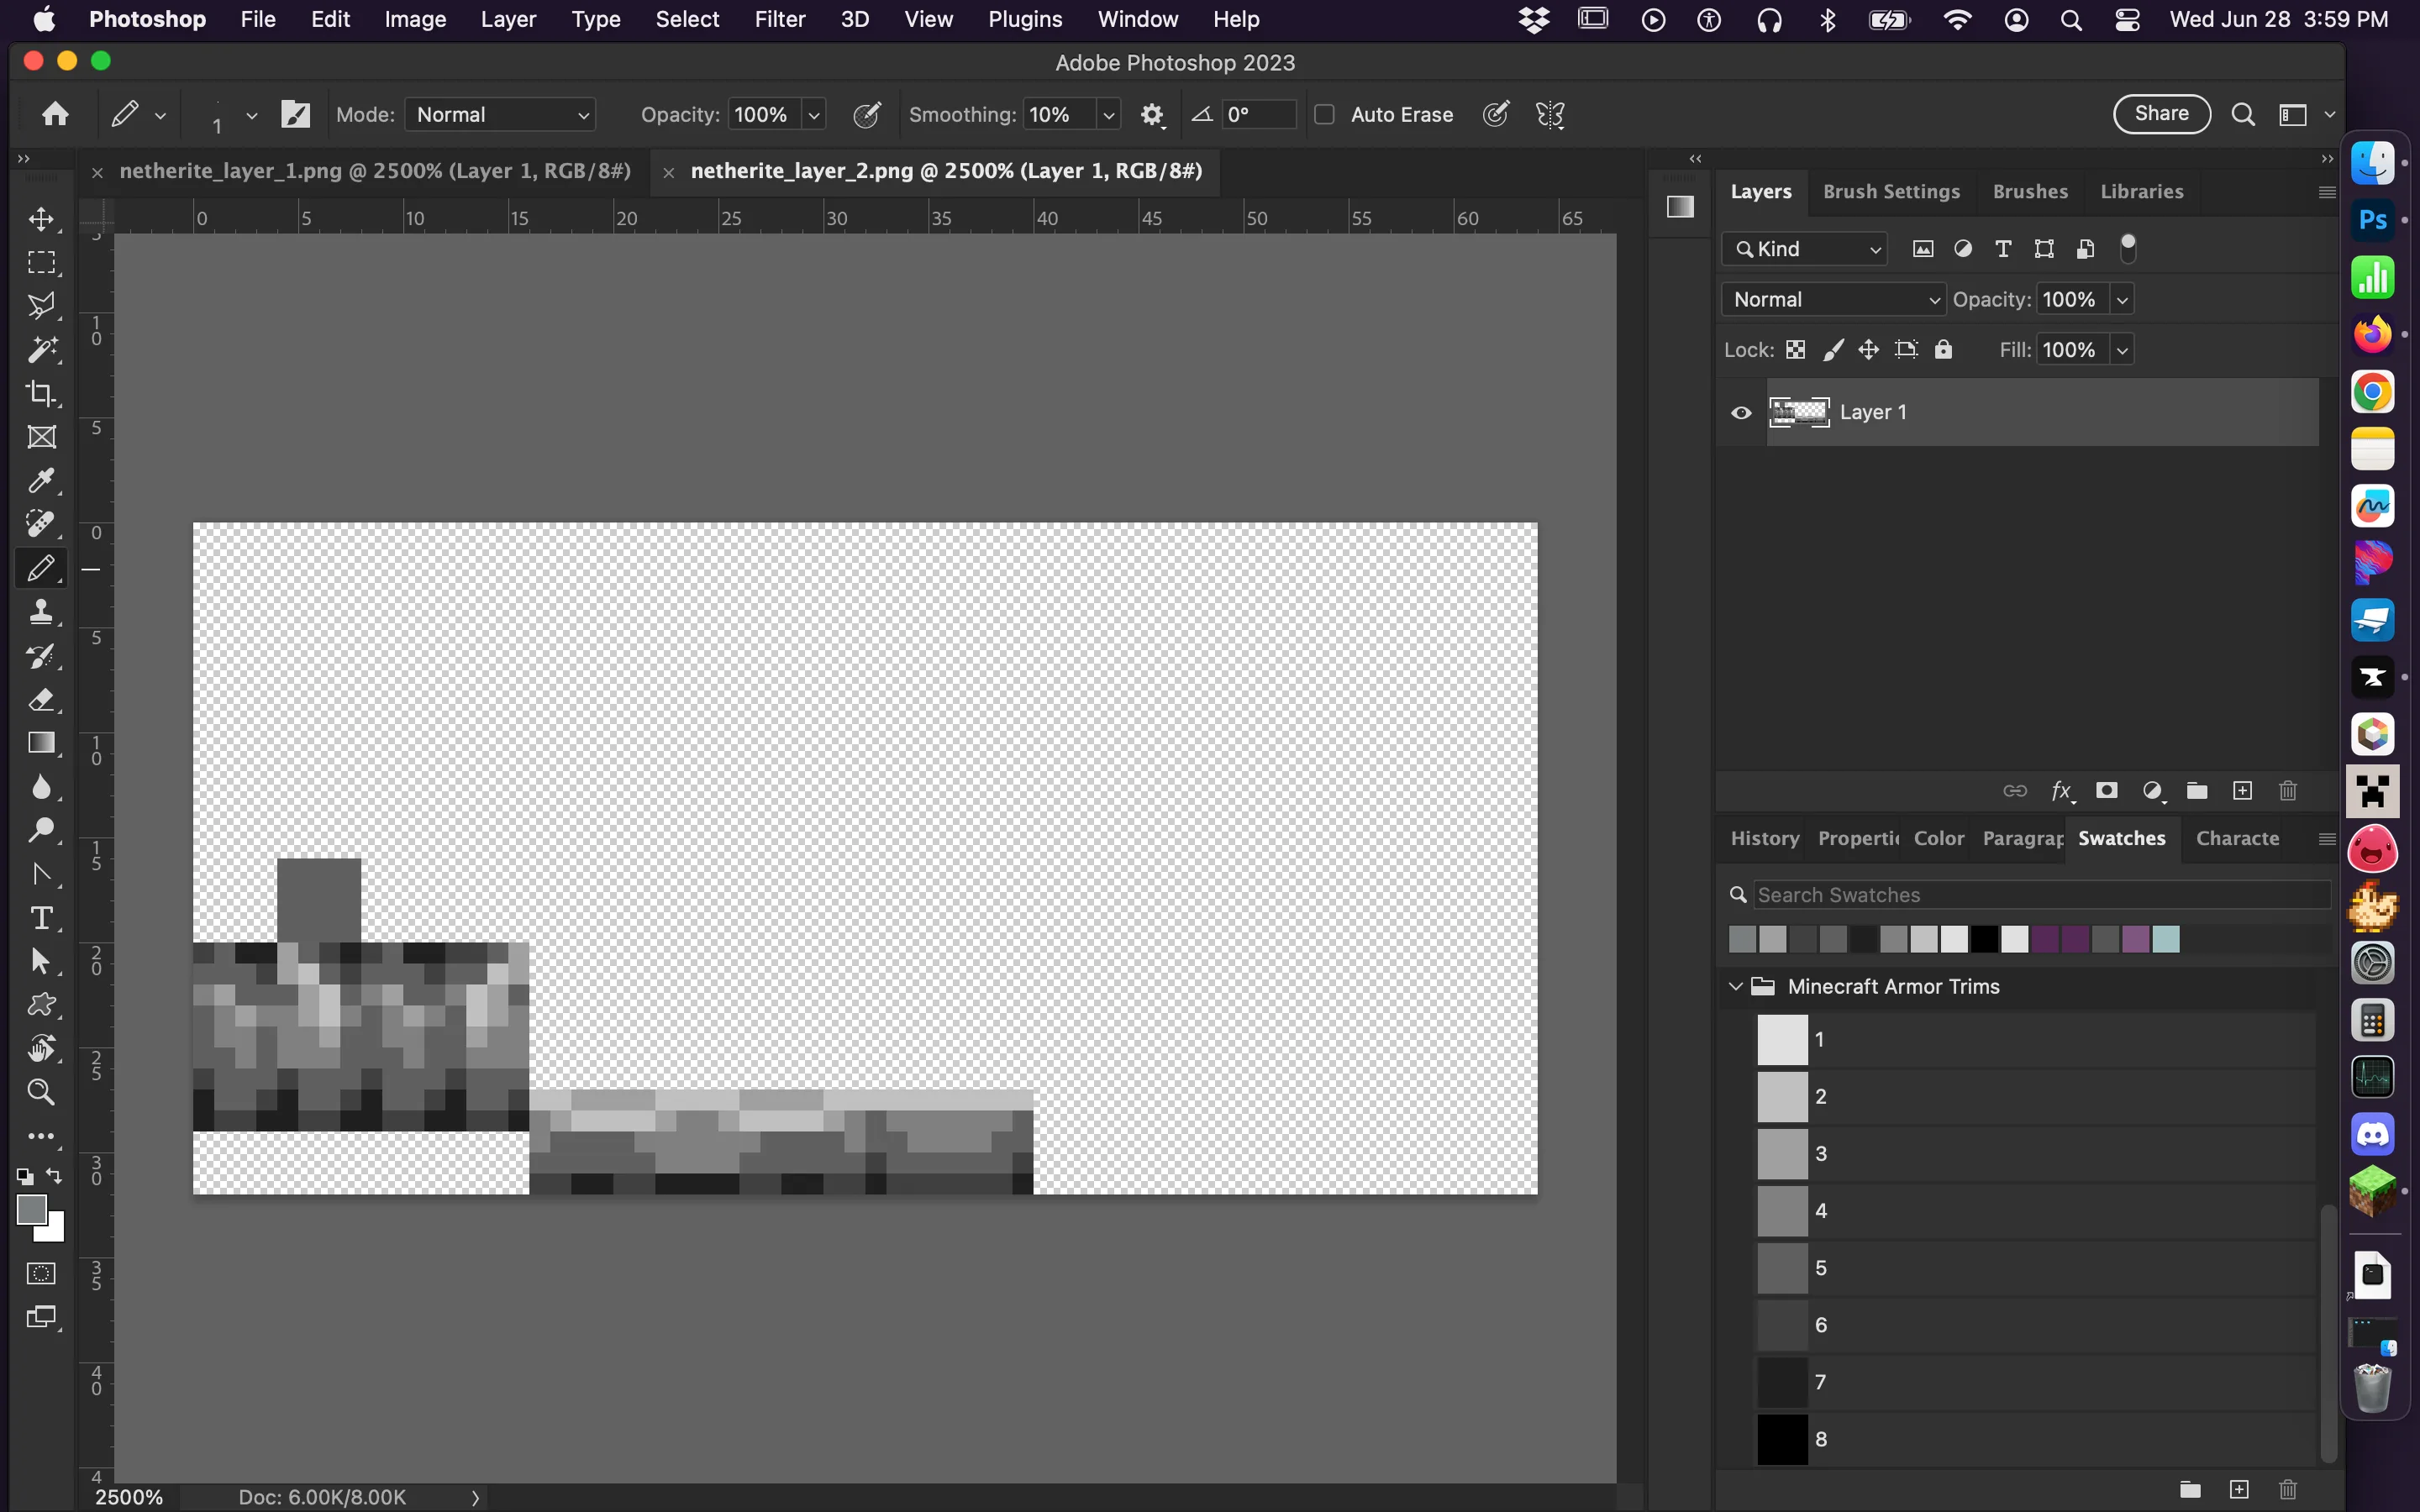Select the Eyedropper tool
This screenshot has height=1512, width=2420.
[41, 481]
